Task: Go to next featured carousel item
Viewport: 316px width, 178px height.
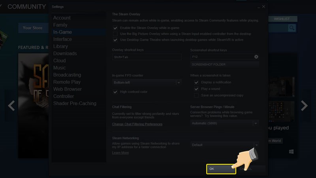Action: [304, 106]
